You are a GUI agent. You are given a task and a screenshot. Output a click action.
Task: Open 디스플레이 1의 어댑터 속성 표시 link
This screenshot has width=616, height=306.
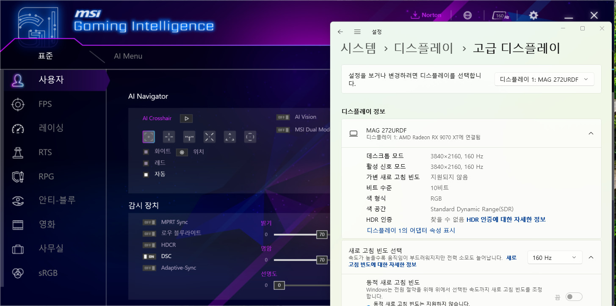pos(411,230)
